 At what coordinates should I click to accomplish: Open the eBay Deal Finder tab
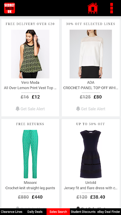click(x=109, y=212)
